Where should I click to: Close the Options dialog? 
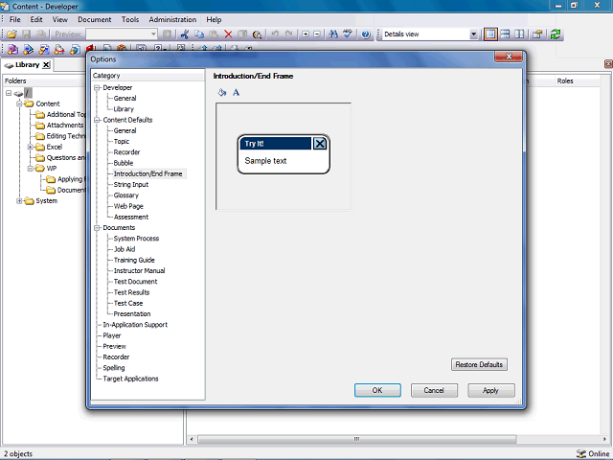tap(509, 57)
